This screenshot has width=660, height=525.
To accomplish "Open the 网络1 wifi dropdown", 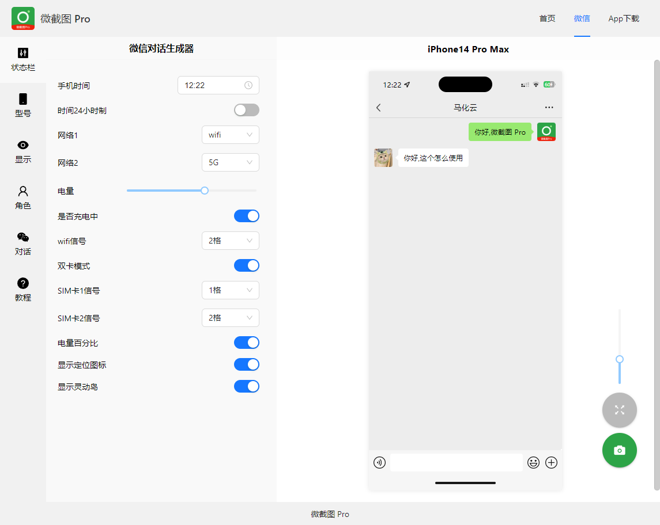I will pyautogui.click(x=231, y=135).
